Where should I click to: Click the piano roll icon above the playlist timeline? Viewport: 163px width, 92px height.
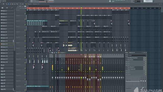[25, 6]
